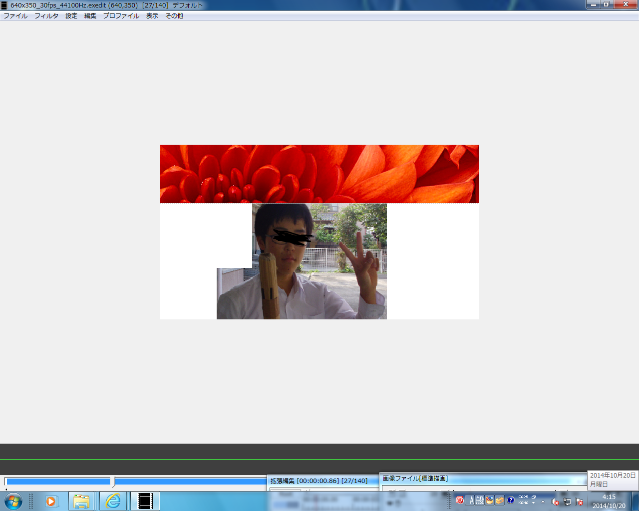The width and height of the screenshot is (639, 511).
Task: Click the IME help question mark icon
Action: point(511,500)
